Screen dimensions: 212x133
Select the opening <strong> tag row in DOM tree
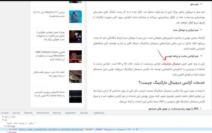coord(11,126)
